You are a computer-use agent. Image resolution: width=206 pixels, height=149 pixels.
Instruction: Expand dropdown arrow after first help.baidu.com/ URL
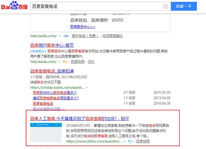pyautogui.click(x=60, y=36)
